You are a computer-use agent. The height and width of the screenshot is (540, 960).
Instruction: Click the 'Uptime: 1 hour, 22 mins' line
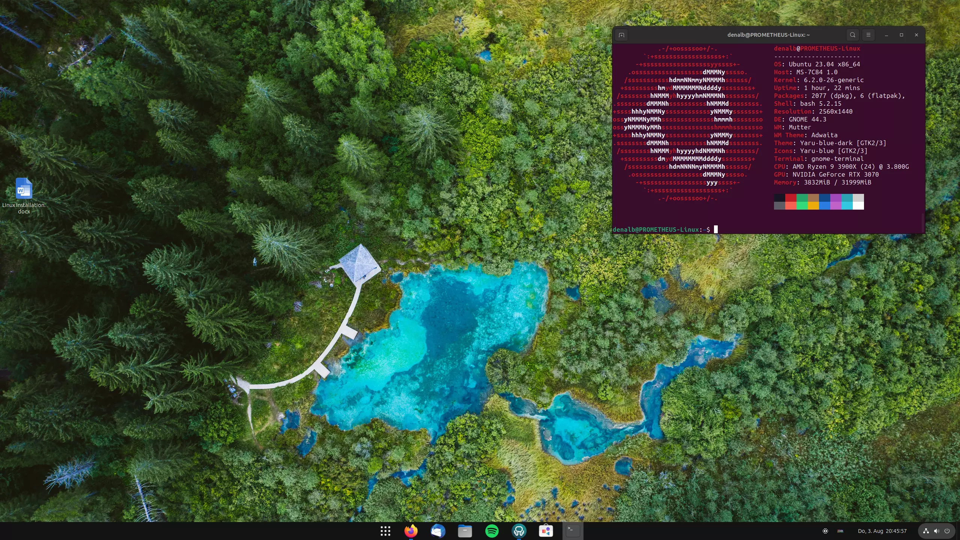[817, 88]
